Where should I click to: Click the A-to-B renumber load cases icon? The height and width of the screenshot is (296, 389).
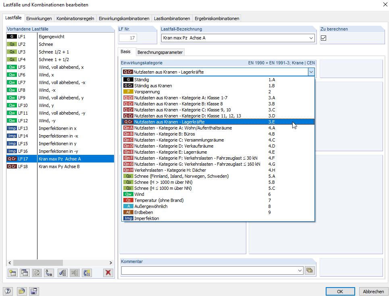point(49,273)
